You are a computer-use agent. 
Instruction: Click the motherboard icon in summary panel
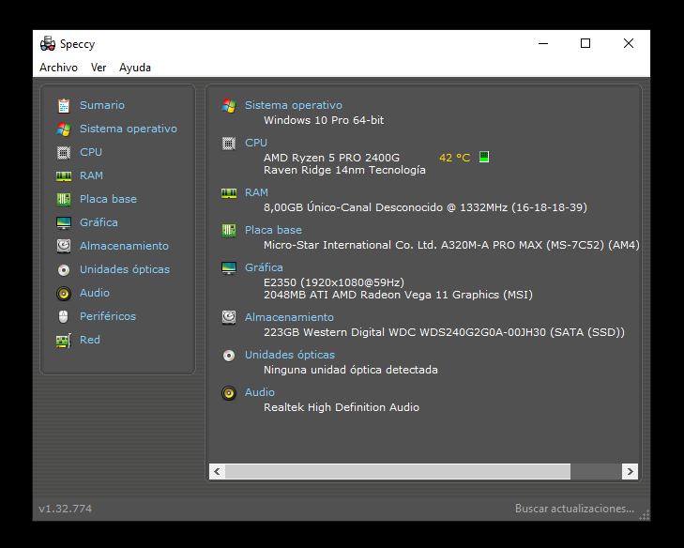[229, 231]
